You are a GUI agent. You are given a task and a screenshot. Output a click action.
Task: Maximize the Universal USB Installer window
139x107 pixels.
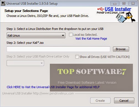point(124,4)
